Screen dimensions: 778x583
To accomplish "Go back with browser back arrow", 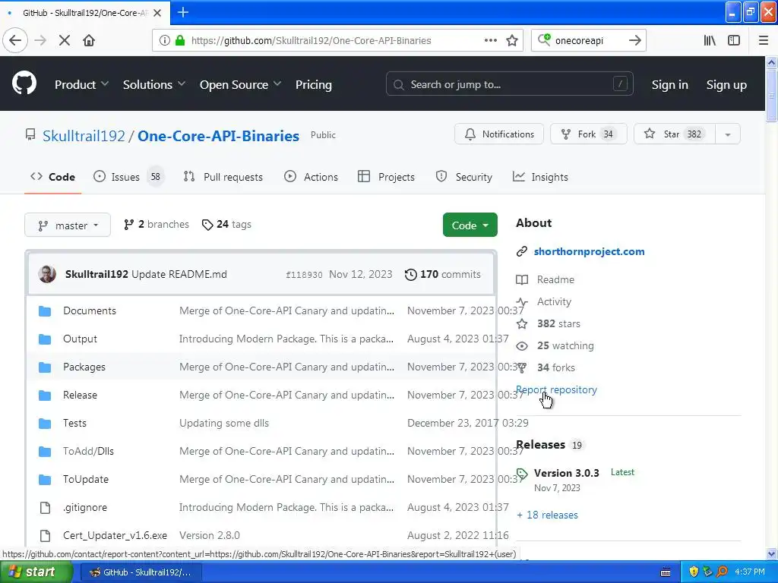I will pos(15,41).
